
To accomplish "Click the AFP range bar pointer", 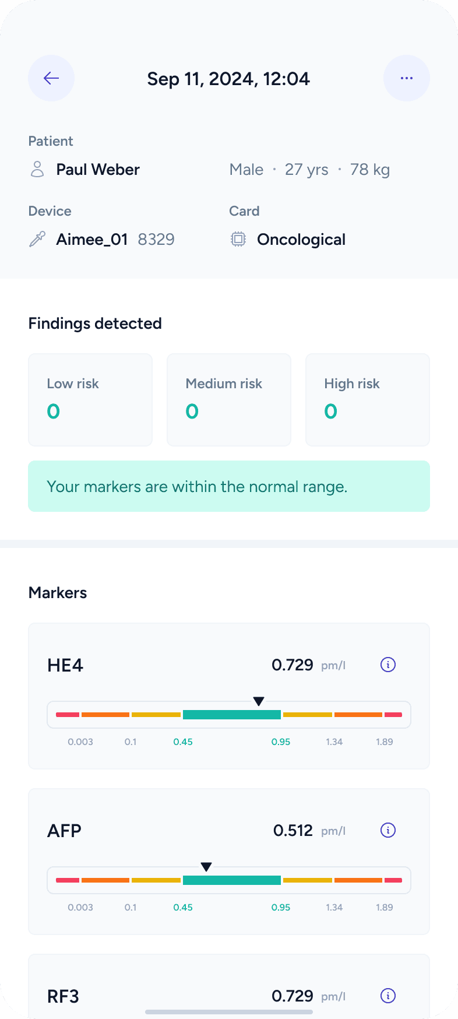I will (206, 867).
